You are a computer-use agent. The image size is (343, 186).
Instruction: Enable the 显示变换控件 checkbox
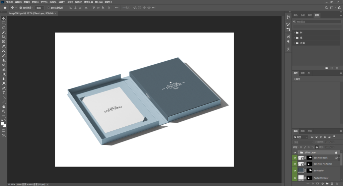click(x=48, y=8)
